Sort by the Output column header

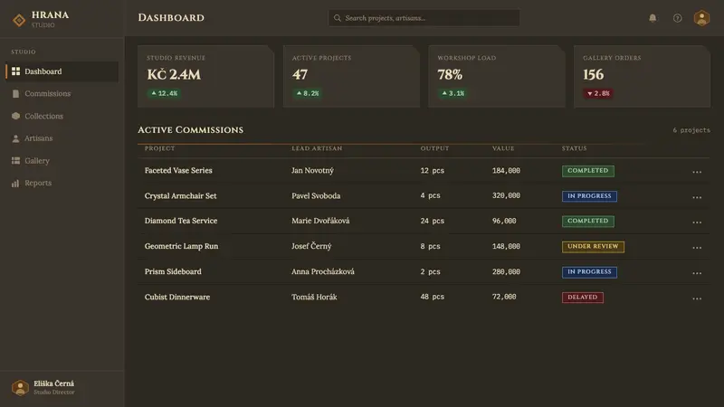pyautogui.click(x=434, y=148)
